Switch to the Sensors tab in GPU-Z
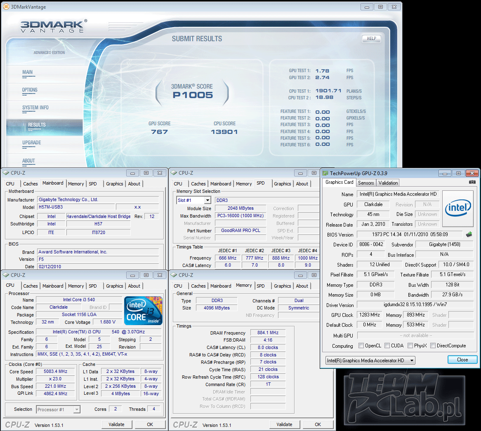This screenshot has height=431, width=481. (366, 183)
